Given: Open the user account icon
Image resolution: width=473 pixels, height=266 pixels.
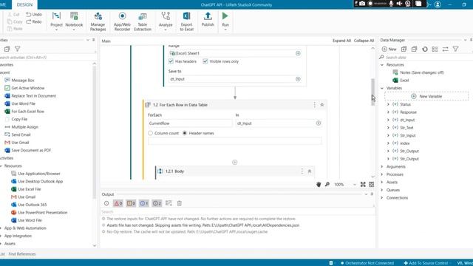Looking at the screenshot, I should [x=438, y=4].
